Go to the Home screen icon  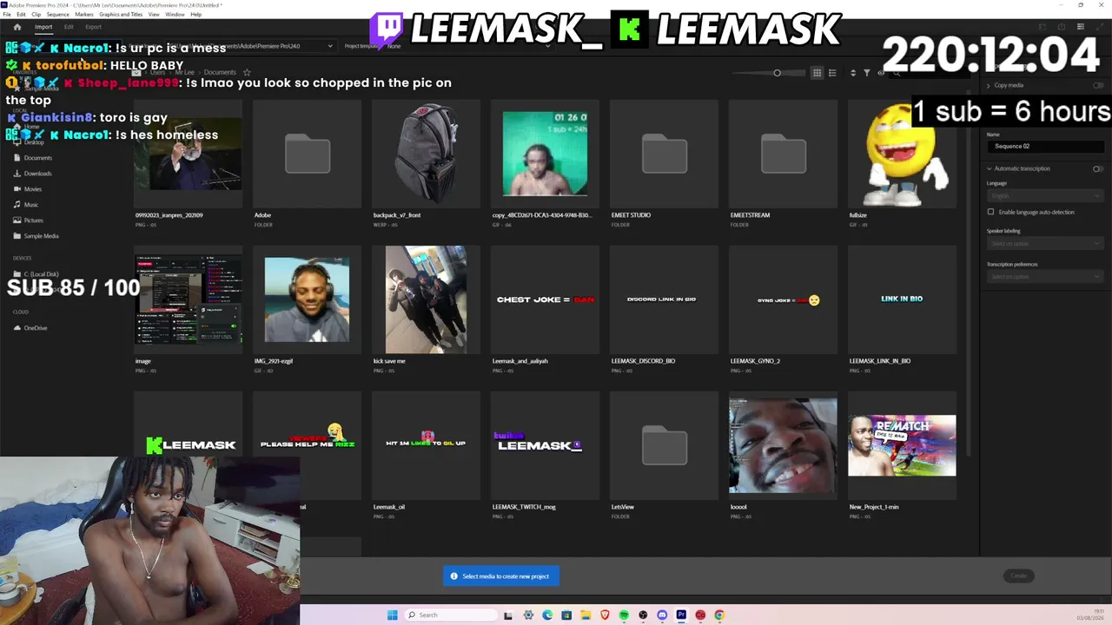[x=17, y=27]
